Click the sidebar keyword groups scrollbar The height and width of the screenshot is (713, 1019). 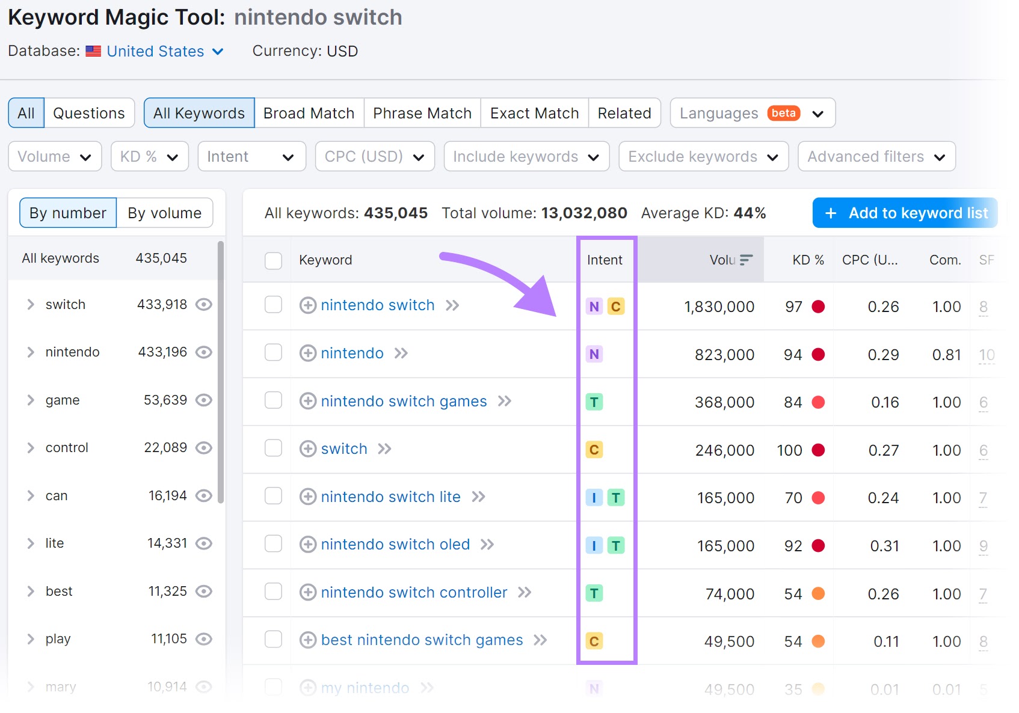click(221, 372)
